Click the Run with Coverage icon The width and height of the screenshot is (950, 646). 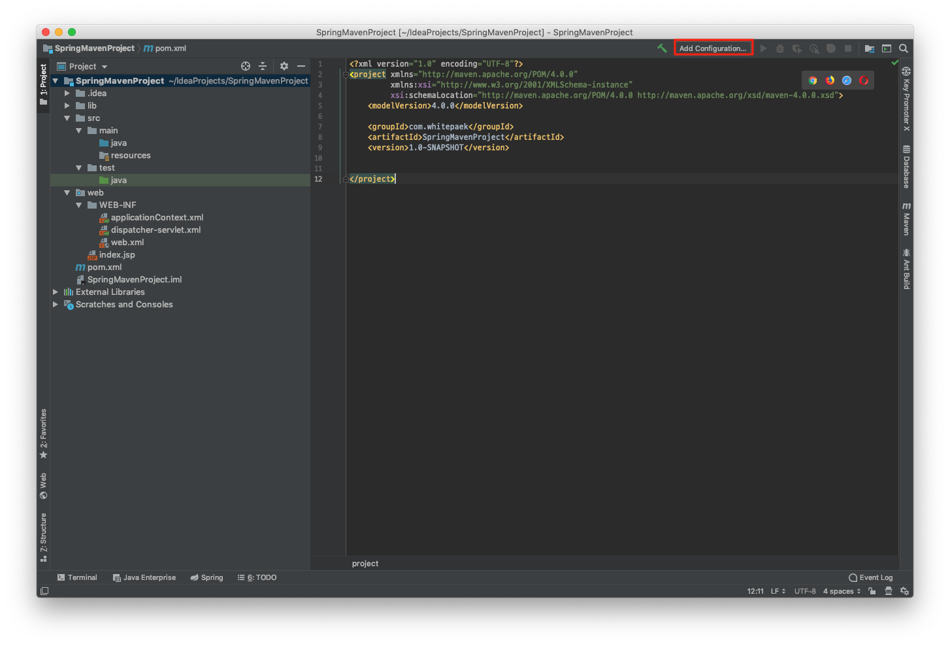pyautogui.click(x=797, y=48)
